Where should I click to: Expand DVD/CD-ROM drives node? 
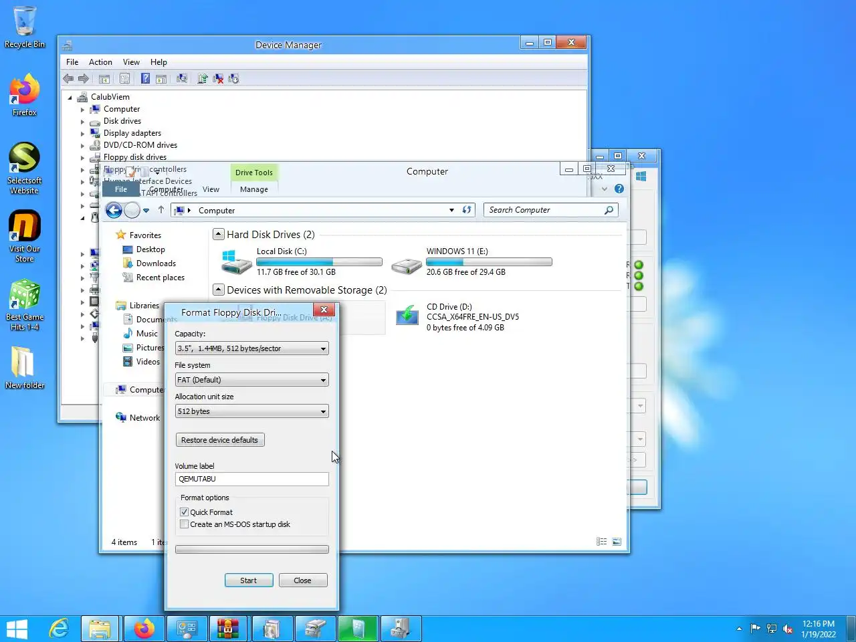point(83,146)
